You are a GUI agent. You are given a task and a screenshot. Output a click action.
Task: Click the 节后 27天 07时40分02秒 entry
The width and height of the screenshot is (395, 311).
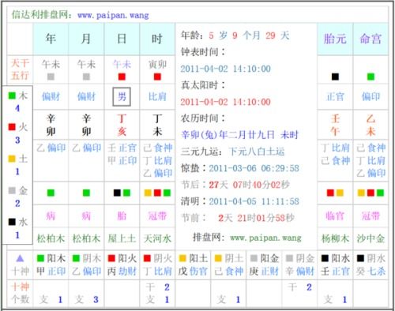[235, 185]
